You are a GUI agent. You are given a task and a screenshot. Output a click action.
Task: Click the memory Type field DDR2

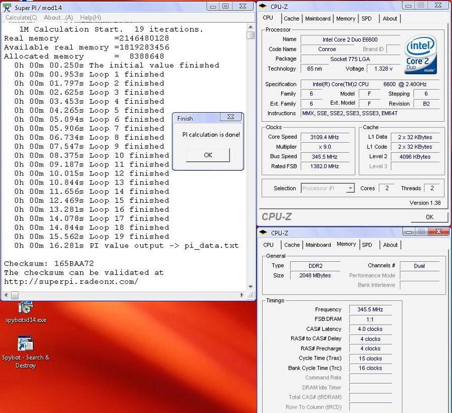click(315, 266)
